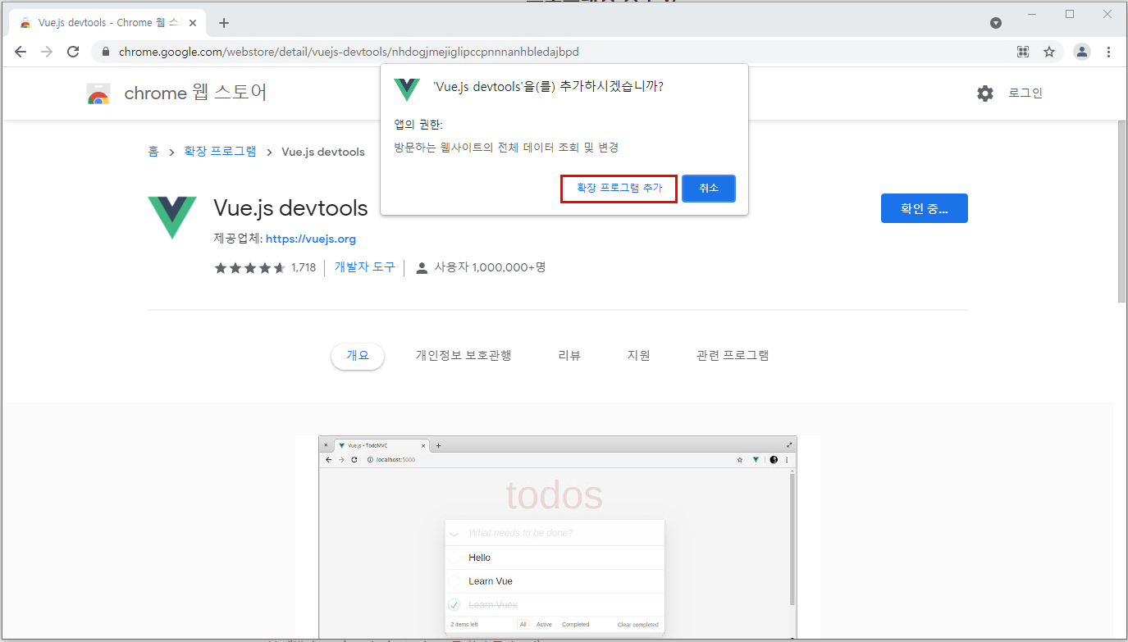Bookmark page with the star icon
Screen dimensions: 1128x642
[1049, 52]
